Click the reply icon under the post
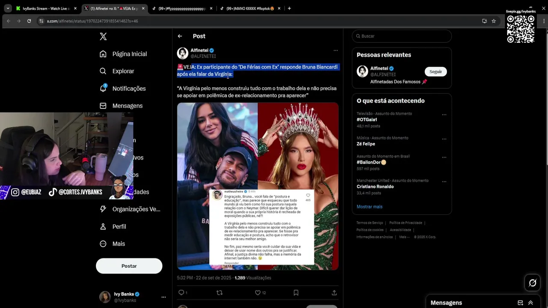The width and height of the screenshot is (548, 308). click(182, 293)
